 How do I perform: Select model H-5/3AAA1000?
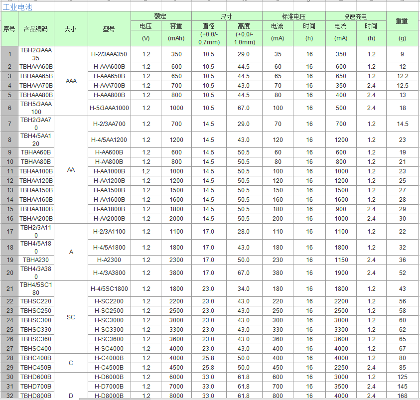pyautogui.click(x=109, y=108)
